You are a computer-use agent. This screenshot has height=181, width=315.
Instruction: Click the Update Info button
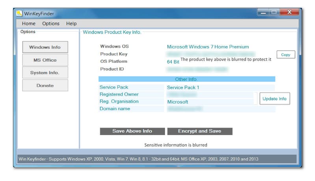tap(274, 99)
